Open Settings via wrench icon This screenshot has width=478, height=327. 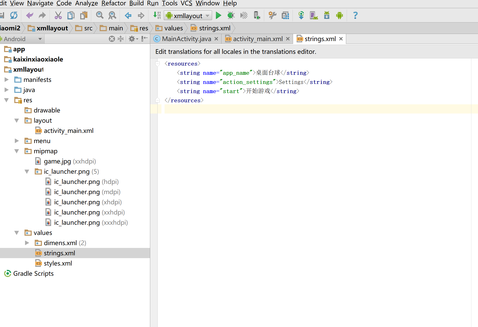pos(273,16)
